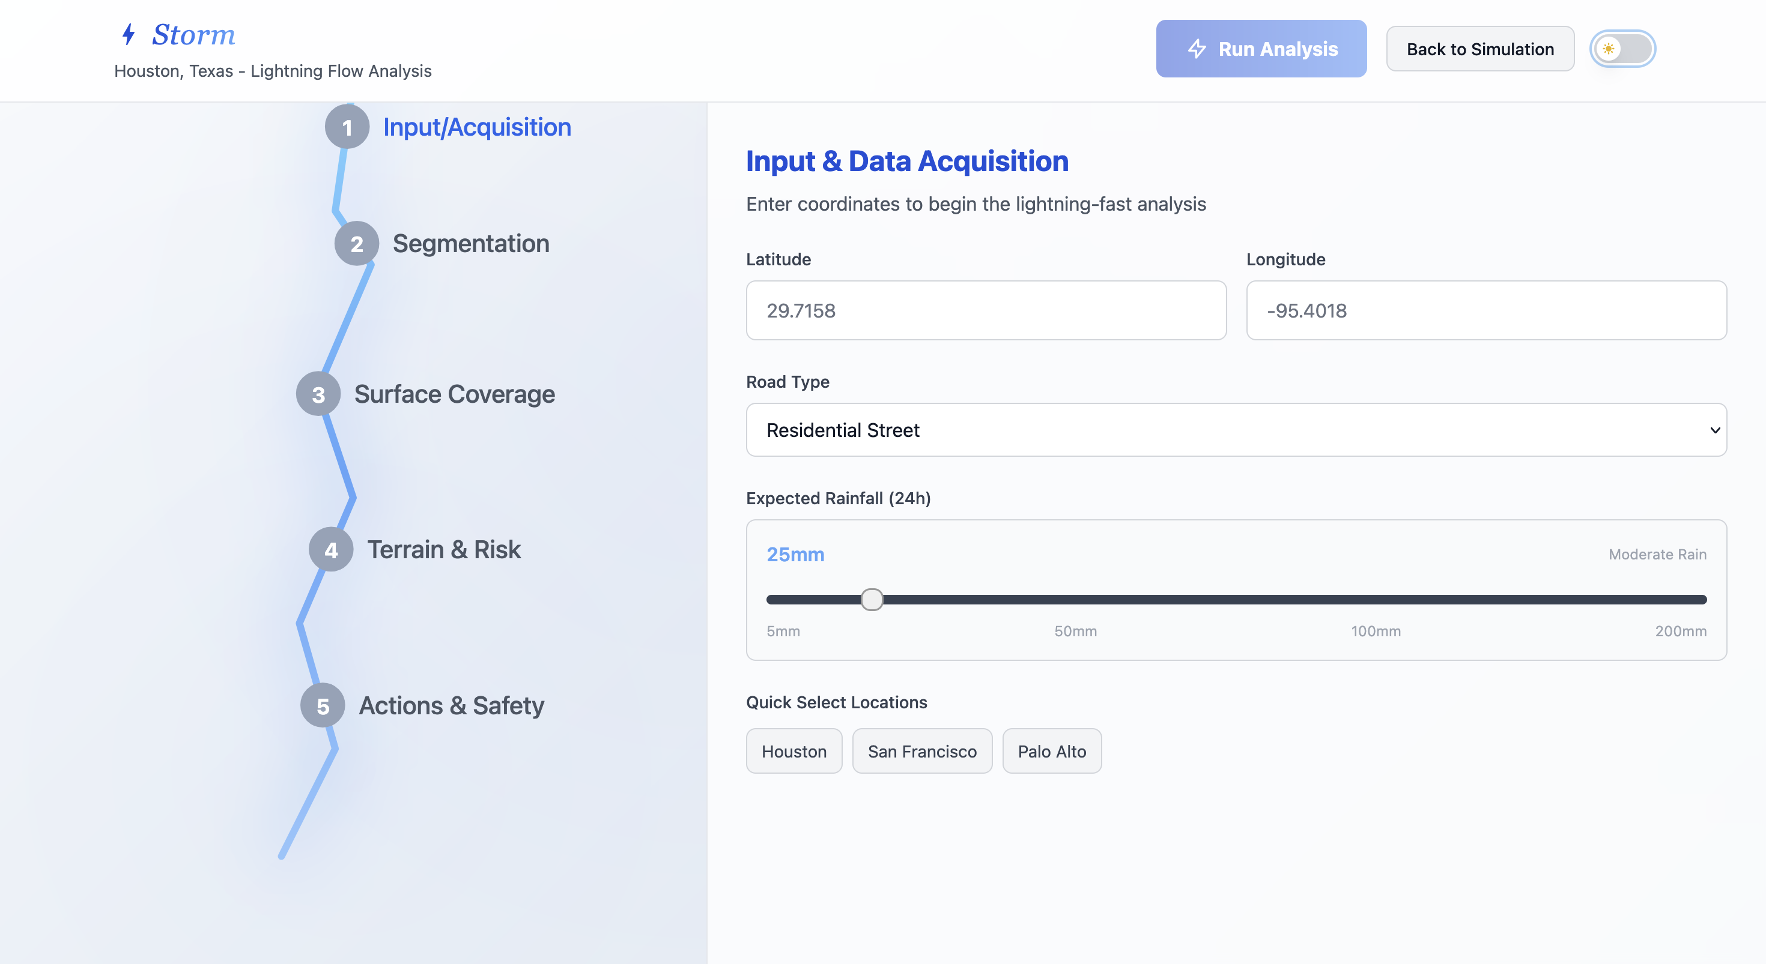Choose Houston quick select location
Image resolution: width=1766 pixels, height=964 pixels.
pyautogui.click(x=793, y=752)
